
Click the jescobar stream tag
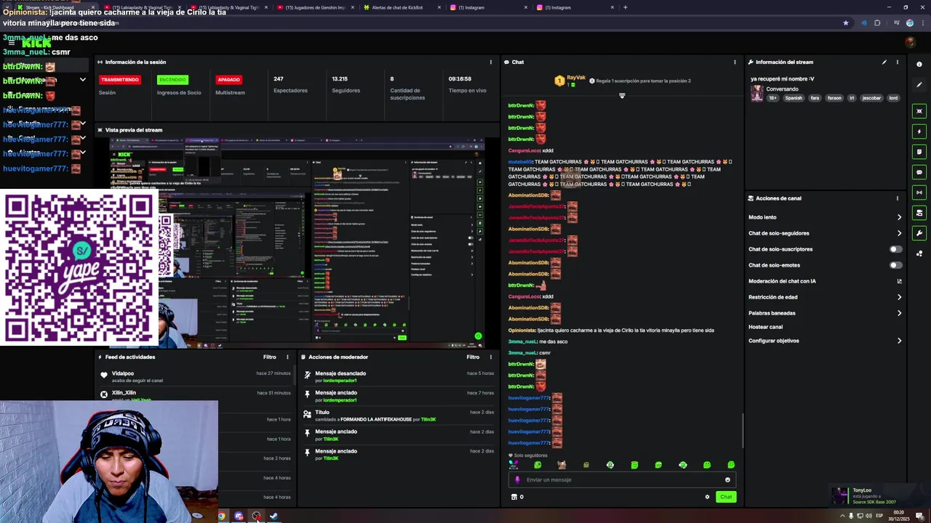click(x=871, y=98)
